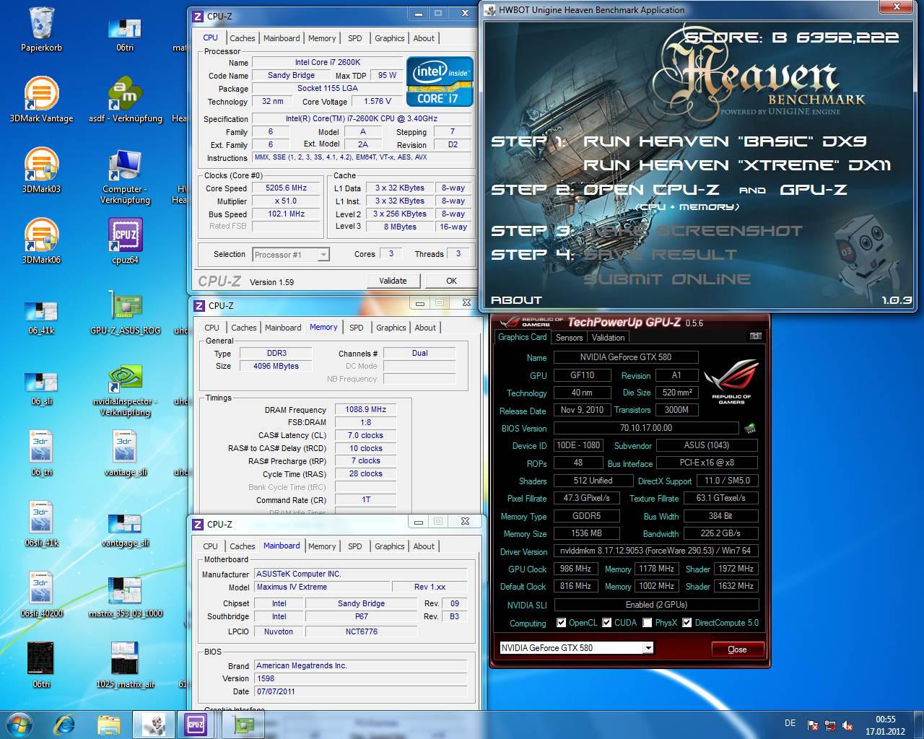Run Heaven XTREME DX11 benchmark
This screenshot has height=739, width=924.
pos(737,165)
